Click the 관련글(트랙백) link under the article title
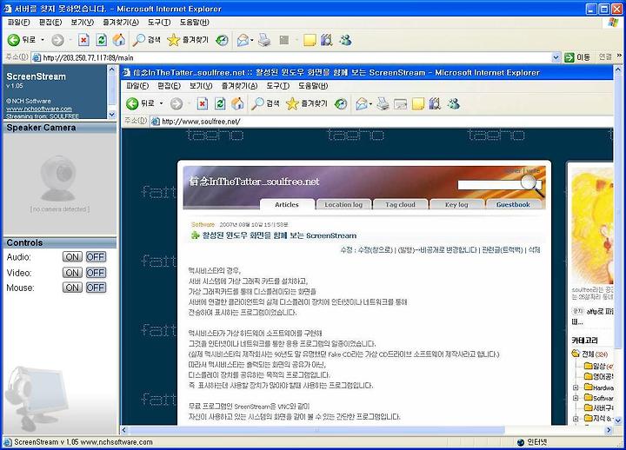Screen dimensions: 626x450 click(x=503, y=250)
